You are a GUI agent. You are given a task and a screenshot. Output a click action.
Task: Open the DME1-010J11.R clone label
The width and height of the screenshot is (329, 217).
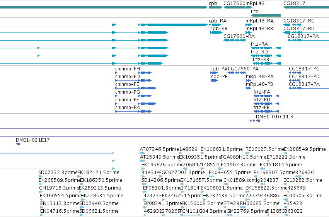coord(274,117)
